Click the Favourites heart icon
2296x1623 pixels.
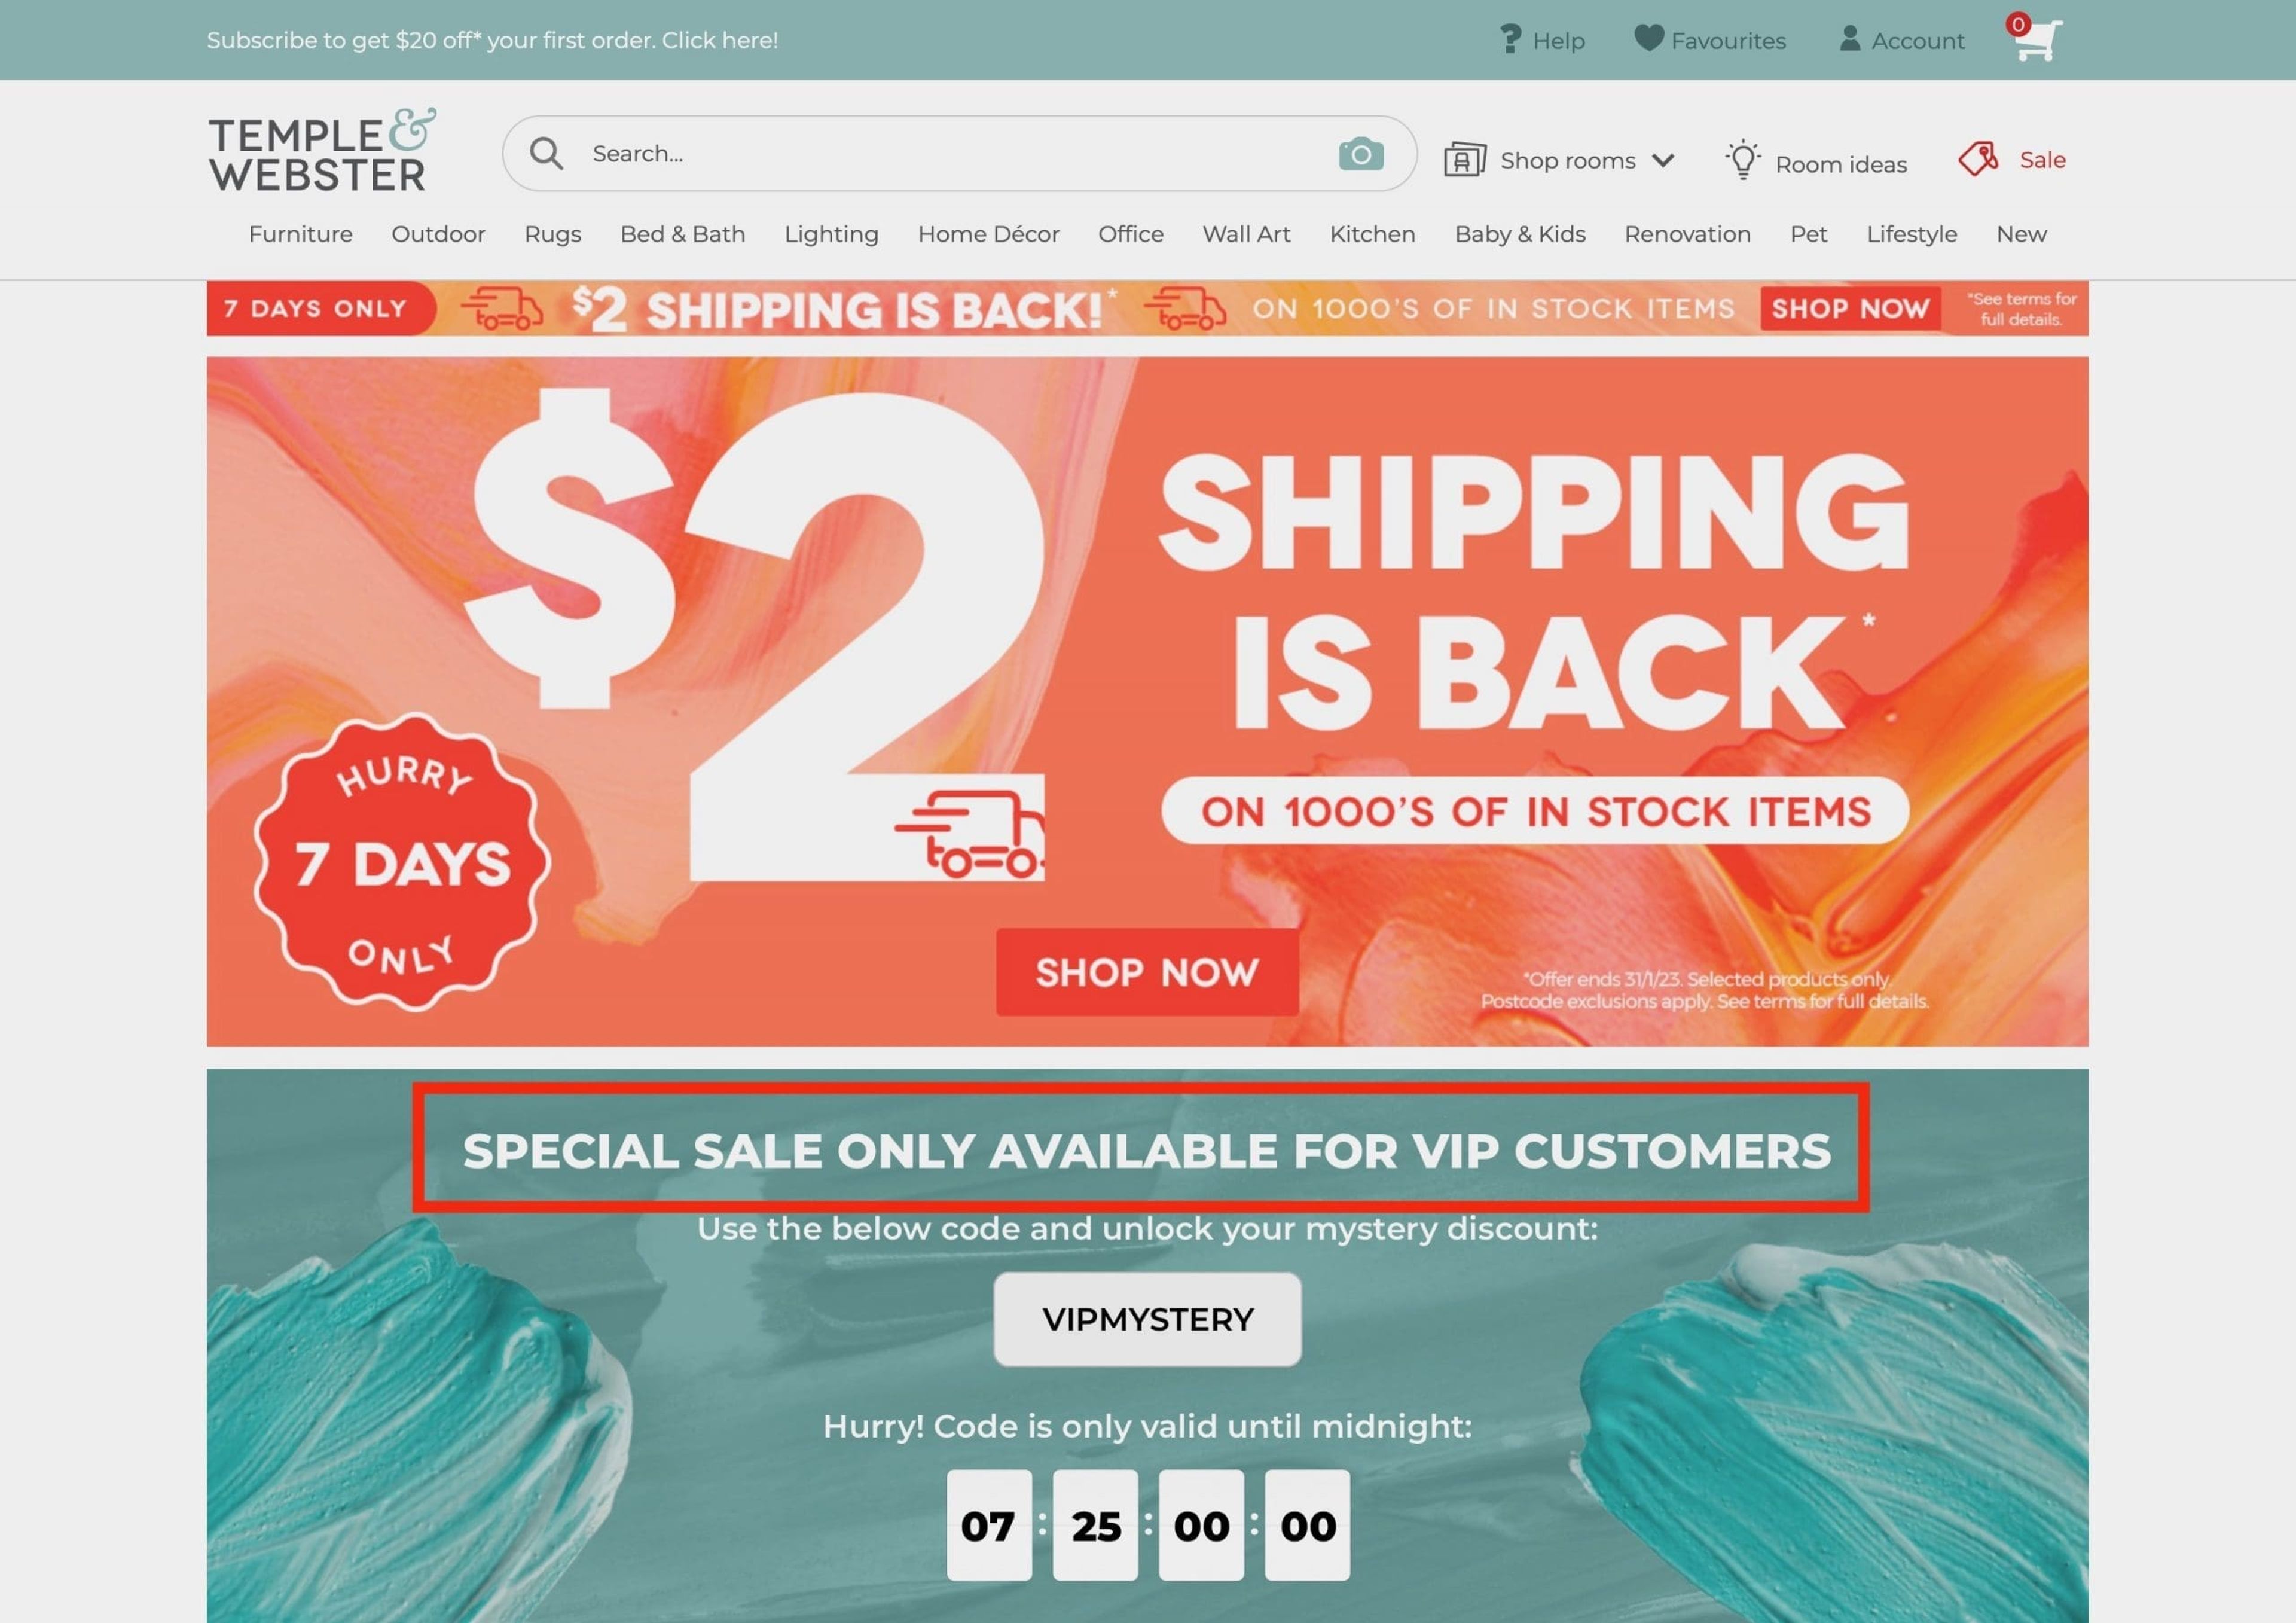click(x=1648, y=38)
